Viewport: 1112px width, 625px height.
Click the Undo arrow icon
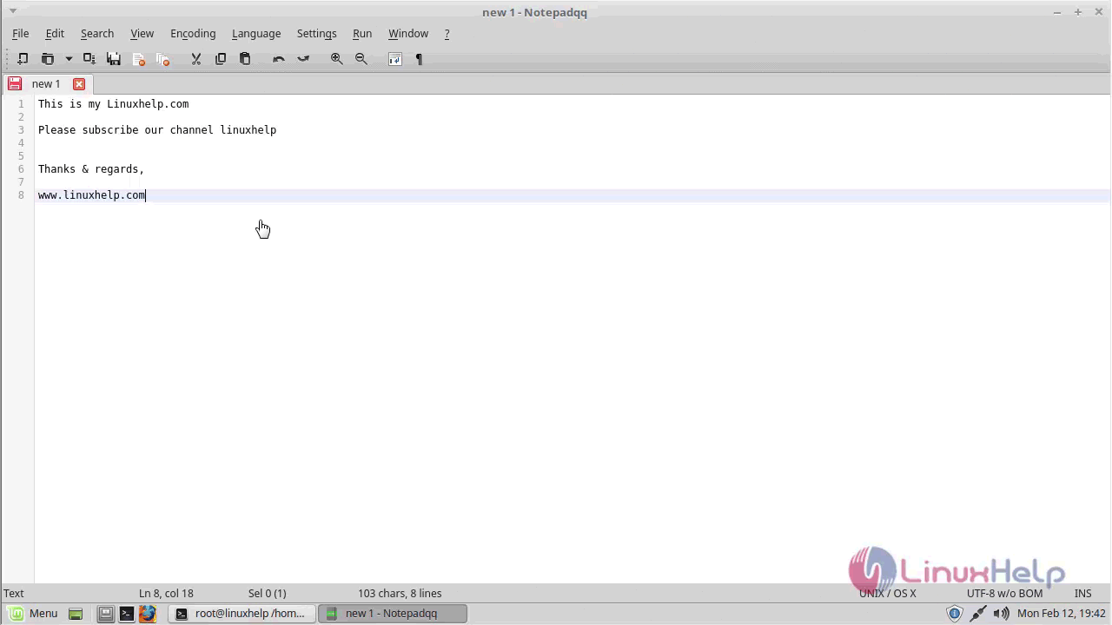[278, 59]
